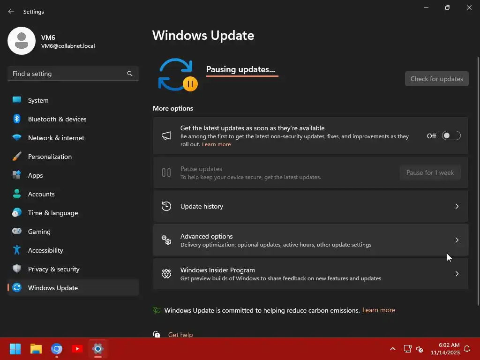Click the Gaming sidebar item
The width and height of the screenshot is (480, 360).
pyautogui.click(x=73, y=232)
